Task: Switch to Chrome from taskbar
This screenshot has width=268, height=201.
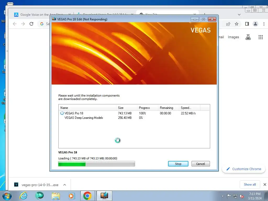Action: click(87, 196)
